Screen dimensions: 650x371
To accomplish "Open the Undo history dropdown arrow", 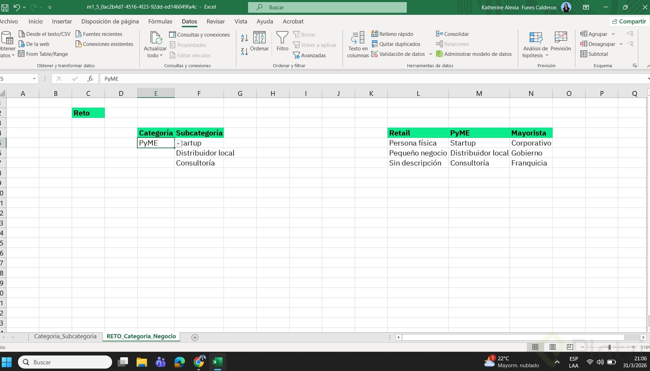I will (24, 7).
